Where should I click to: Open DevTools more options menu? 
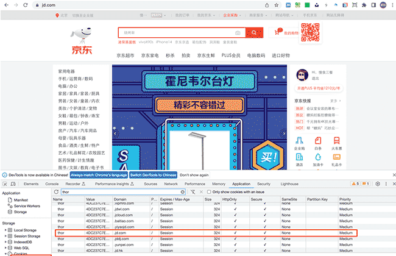click(x=386, y=183)
